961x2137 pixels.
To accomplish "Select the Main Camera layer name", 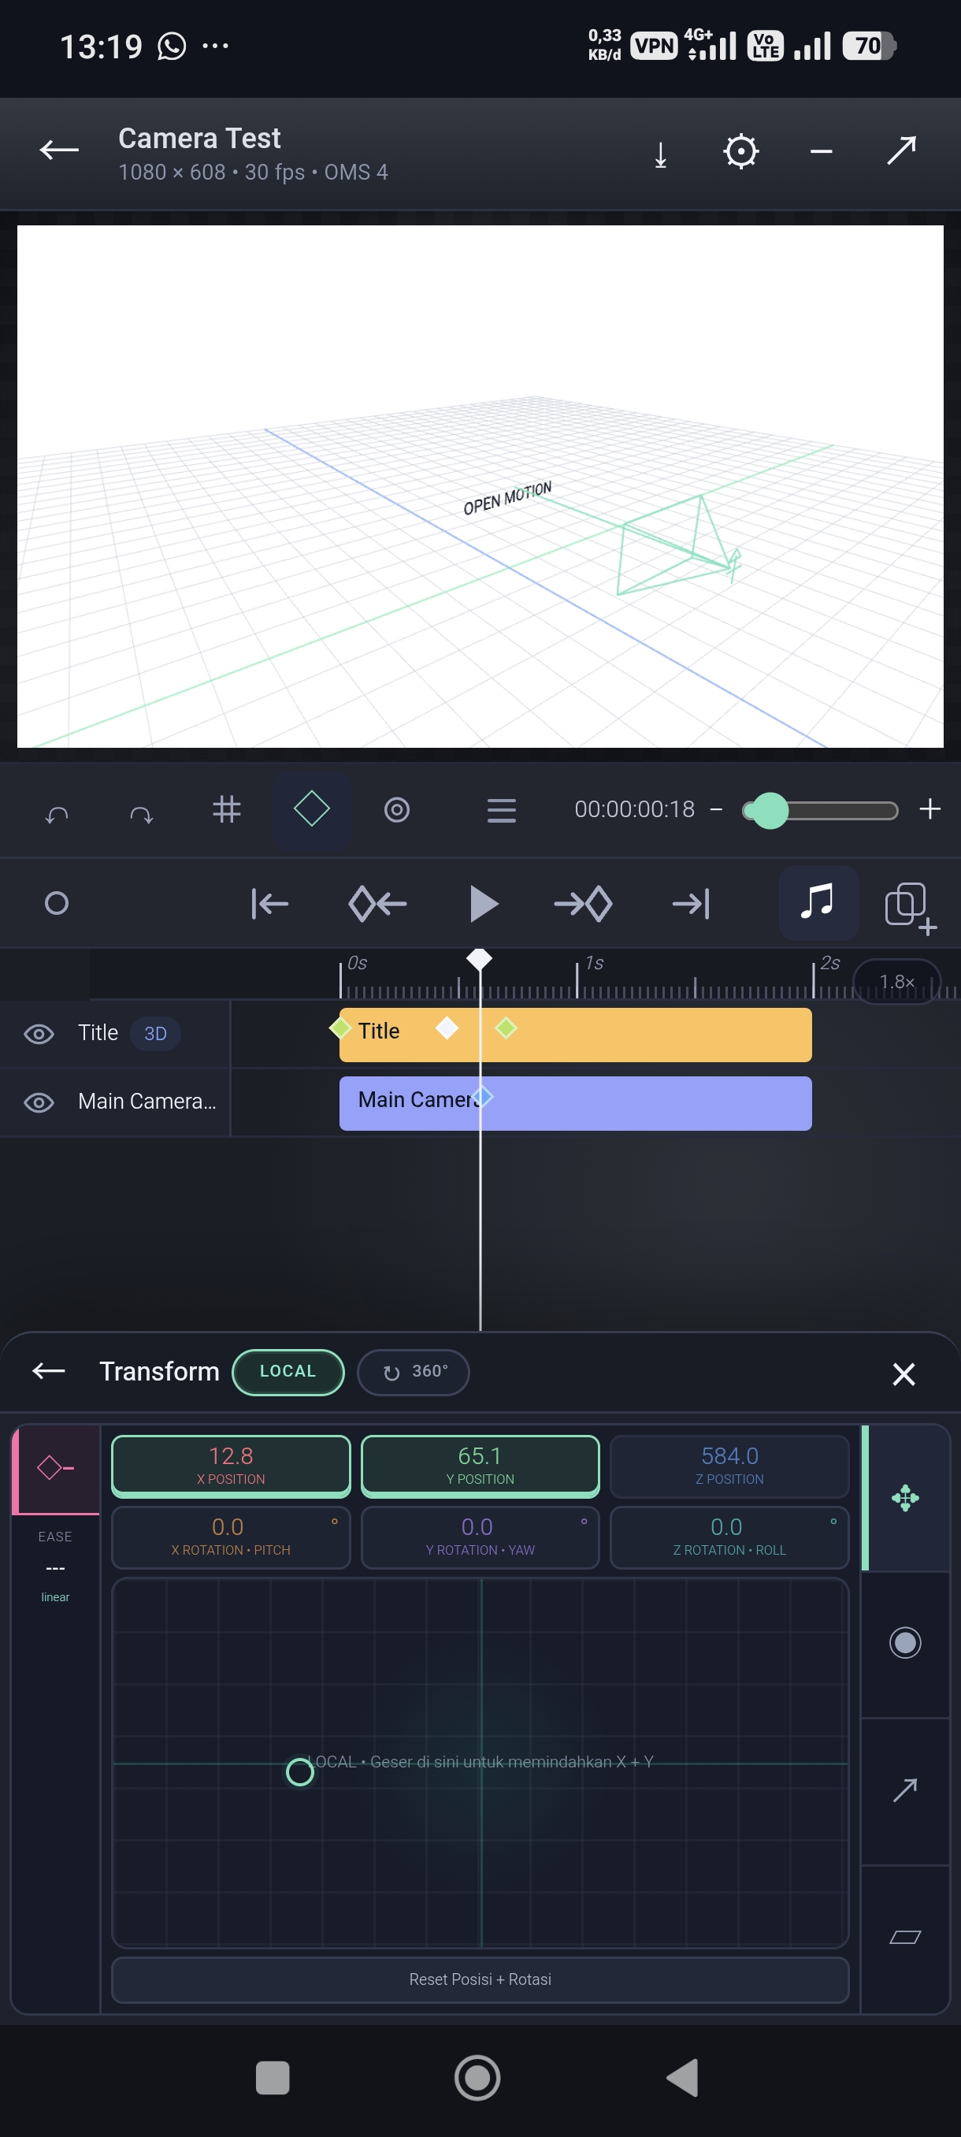I will [147, 1101].
